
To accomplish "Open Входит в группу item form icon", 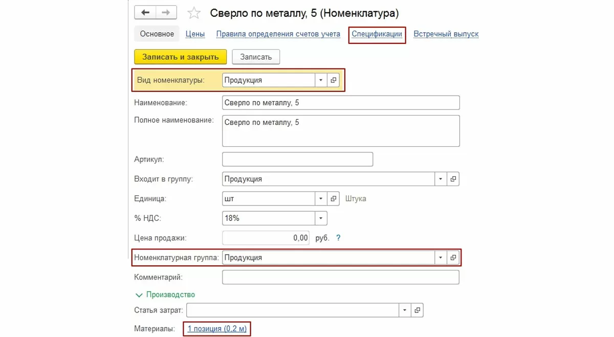I will [453, 179].
